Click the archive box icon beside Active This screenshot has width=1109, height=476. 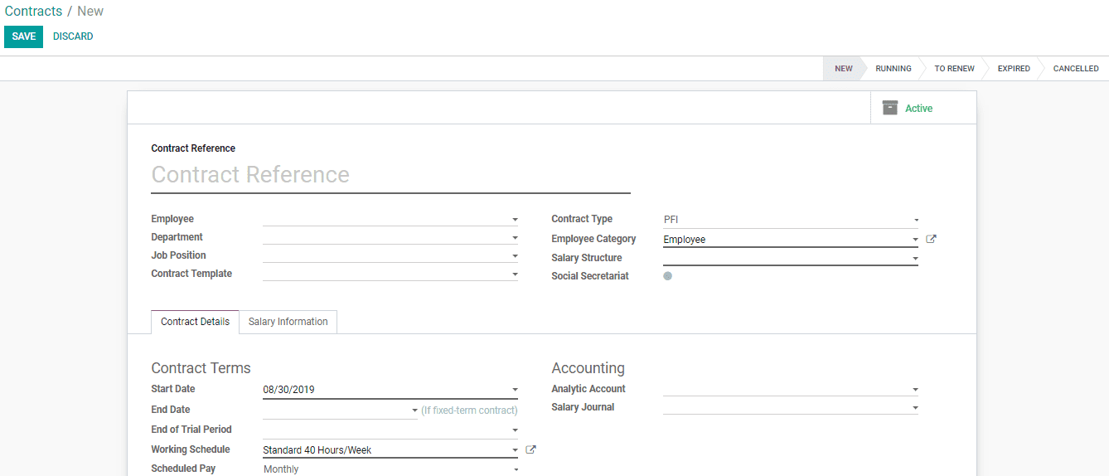coord(890,108)
